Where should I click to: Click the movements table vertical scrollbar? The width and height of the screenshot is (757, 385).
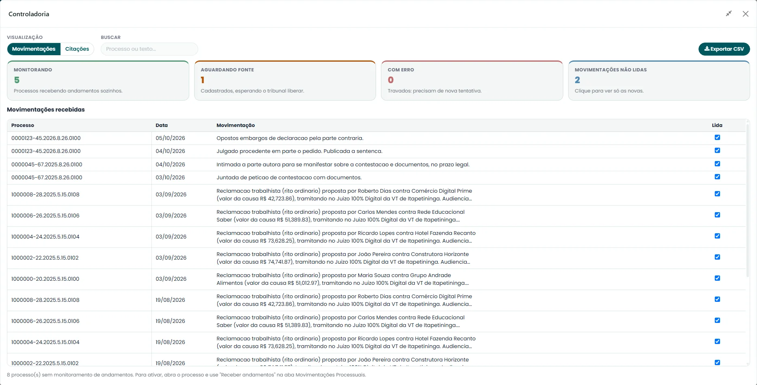(x=748, y=201)
